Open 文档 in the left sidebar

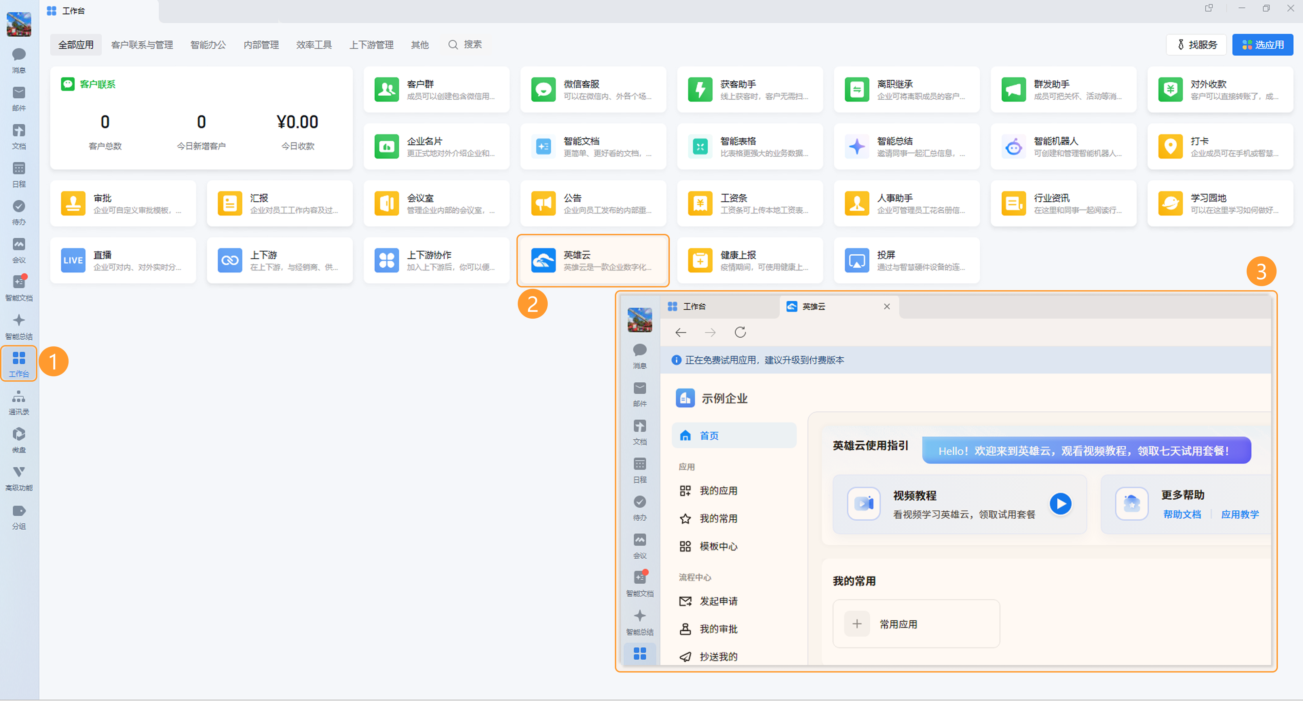click(x=19, y=136)
